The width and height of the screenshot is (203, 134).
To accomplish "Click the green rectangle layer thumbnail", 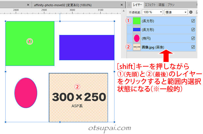I will click(137, 21).
